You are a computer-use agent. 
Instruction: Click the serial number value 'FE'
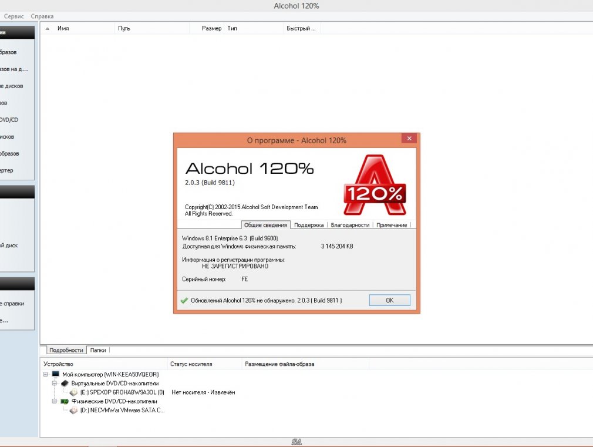tap(245, 280)
